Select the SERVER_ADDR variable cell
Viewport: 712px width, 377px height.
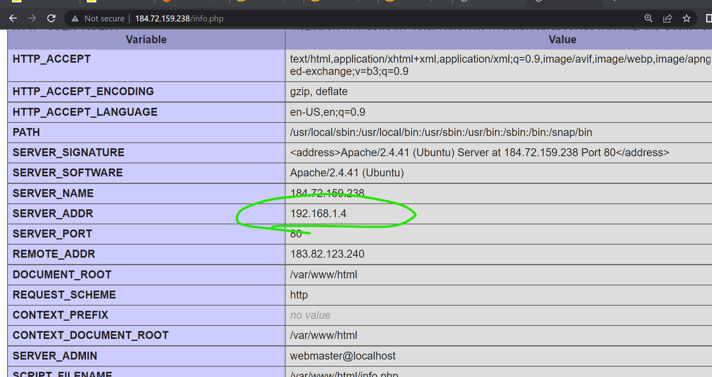(146, 214)
